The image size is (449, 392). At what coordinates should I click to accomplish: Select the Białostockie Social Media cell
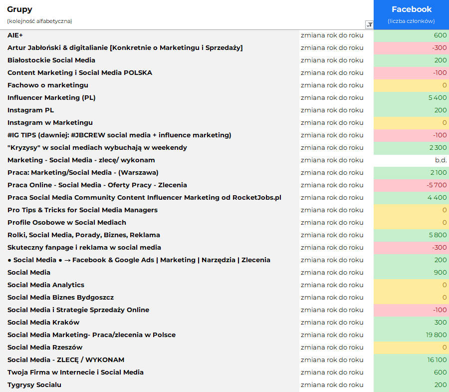[x=51, y=60]
